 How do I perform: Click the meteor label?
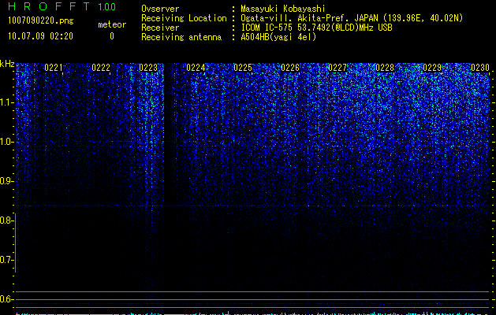112,24
